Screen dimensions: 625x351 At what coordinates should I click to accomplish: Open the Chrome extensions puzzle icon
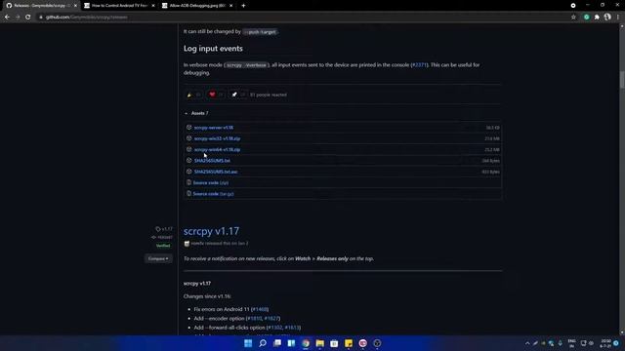597,18
